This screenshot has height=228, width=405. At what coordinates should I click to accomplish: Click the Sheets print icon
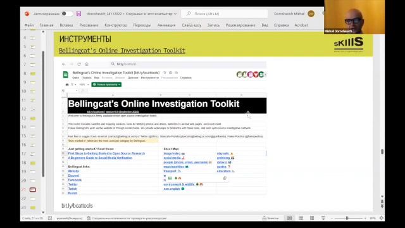point(67,84)
